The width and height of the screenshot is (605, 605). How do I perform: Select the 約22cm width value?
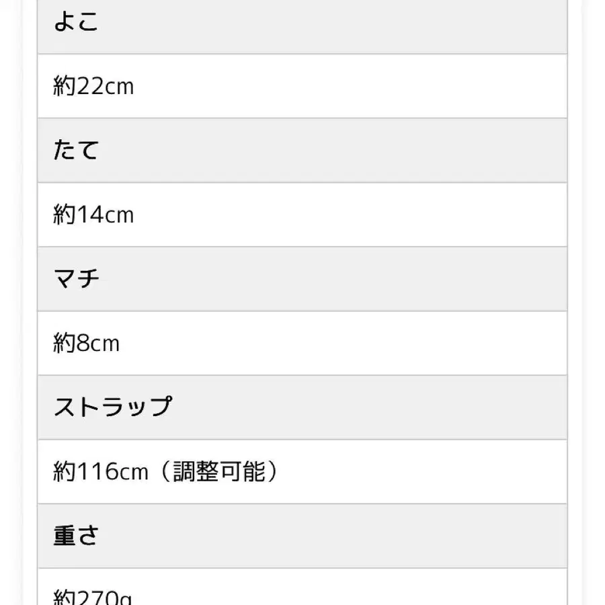click(93, 87)
